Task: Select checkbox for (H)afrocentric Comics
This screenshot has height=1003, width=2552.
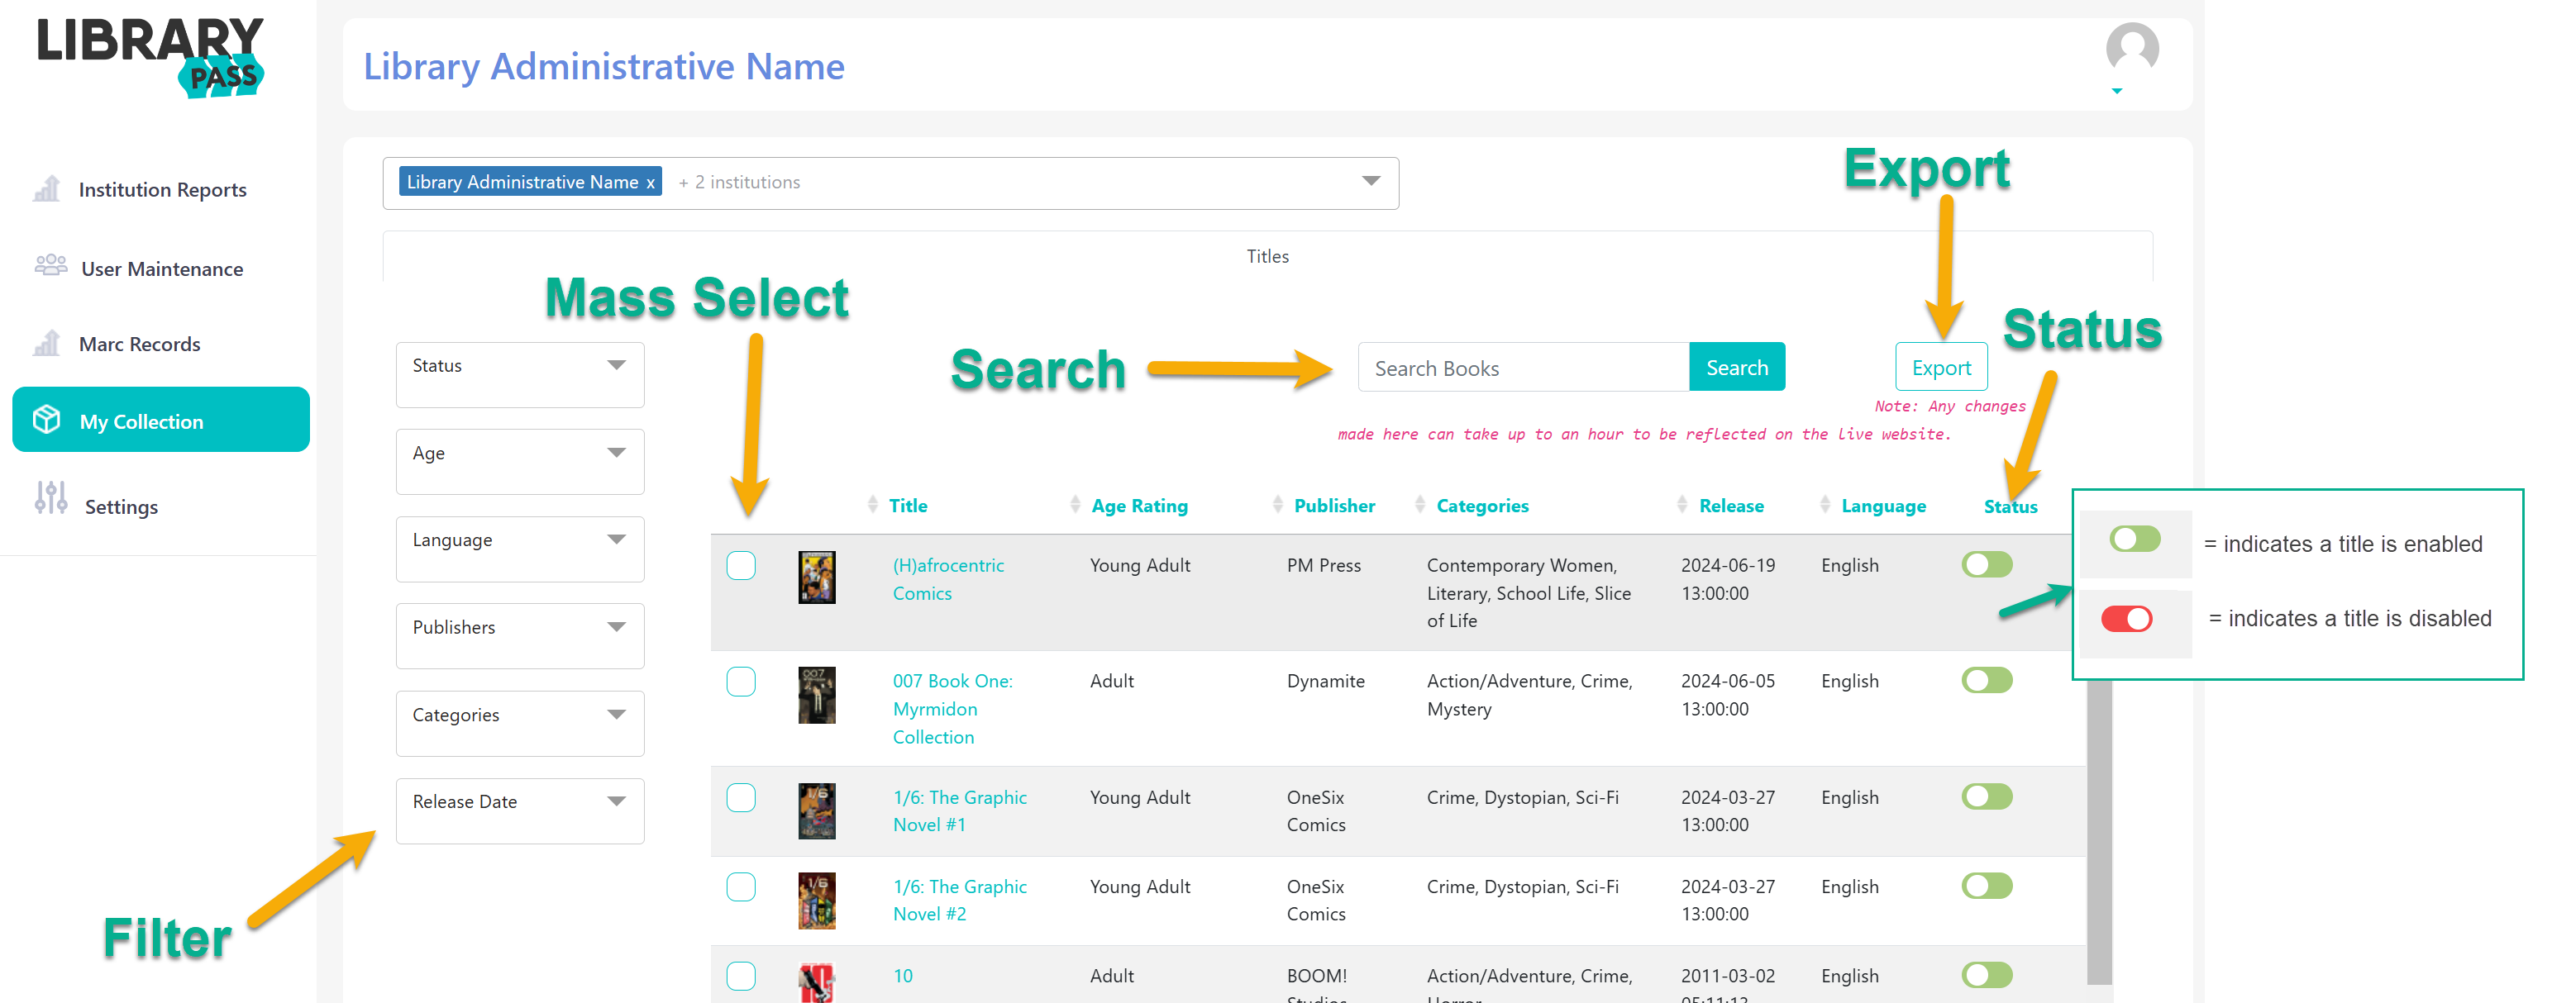Action: [x=740, y=565]
